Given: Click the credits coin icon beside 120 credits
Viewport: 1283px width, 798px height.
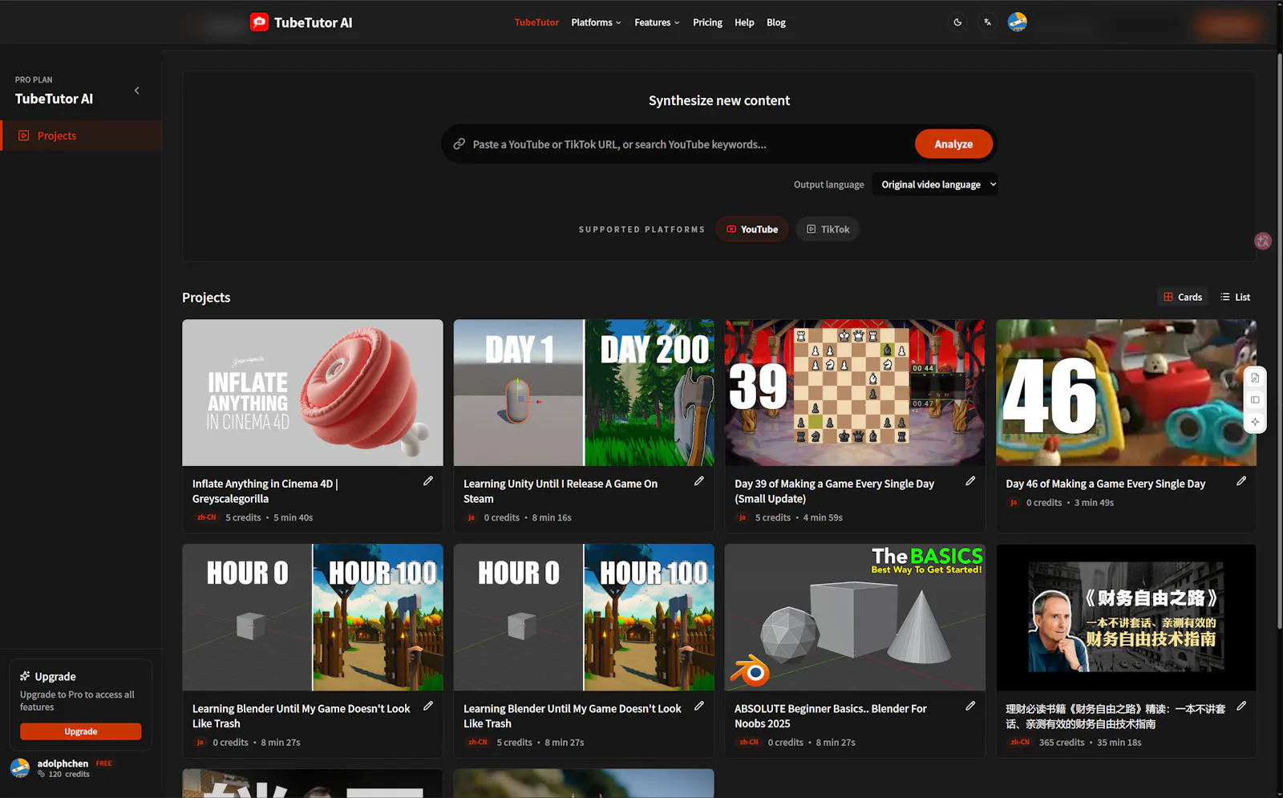Looking at the screenshot, I should click(42, 774).
